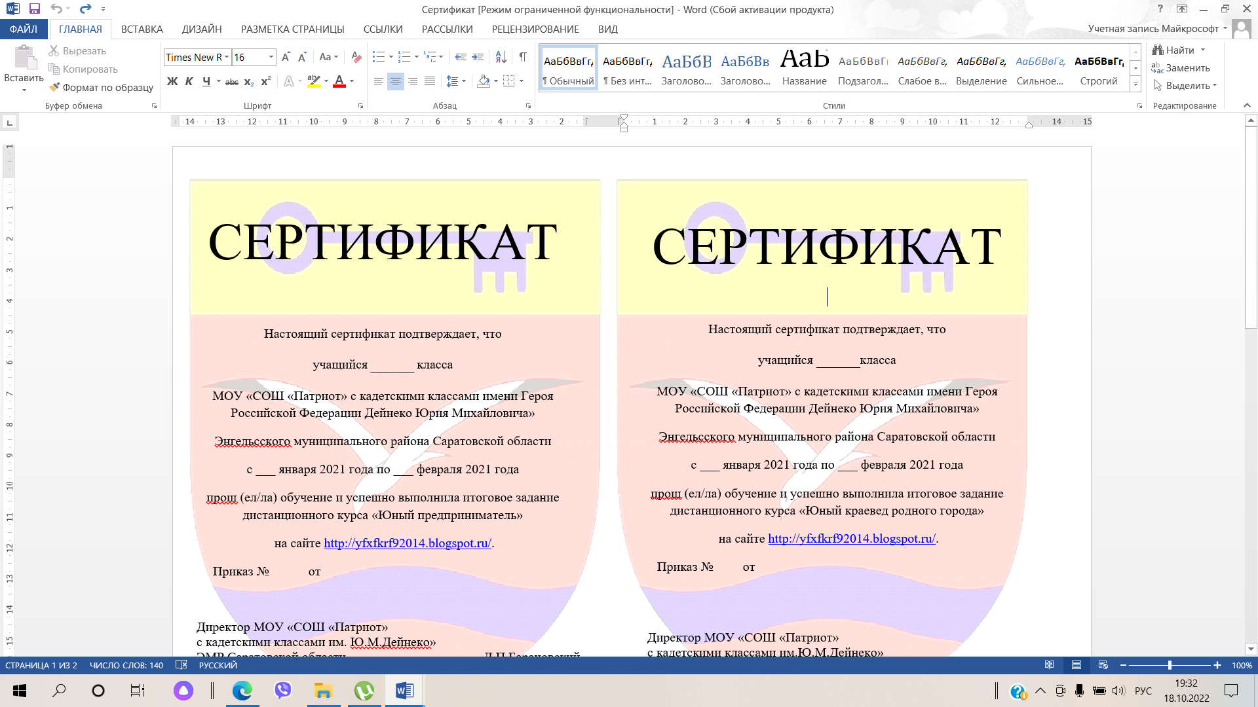
Task: Click the Web Layout view icon in status bar
Action: (x=1103, y=665)
